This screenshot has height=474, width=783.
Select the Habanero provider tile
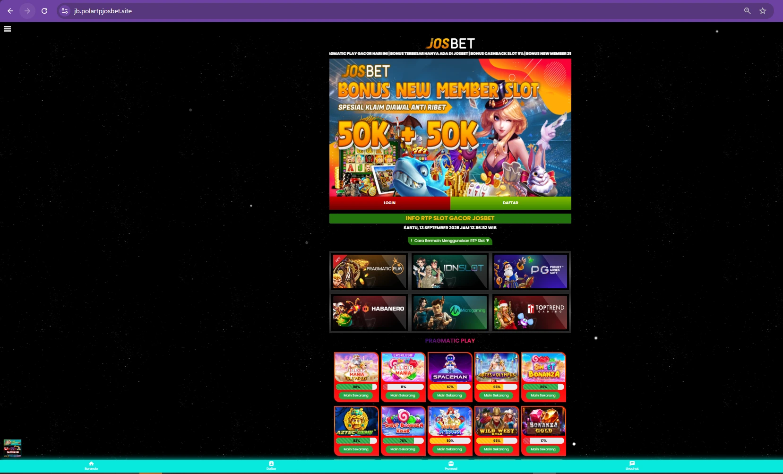point(370,312)
